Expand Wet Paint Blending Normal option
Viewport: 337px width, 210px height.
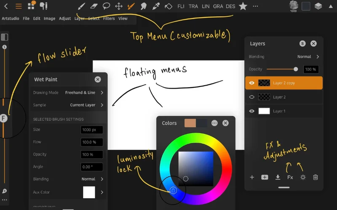(68, 179)
